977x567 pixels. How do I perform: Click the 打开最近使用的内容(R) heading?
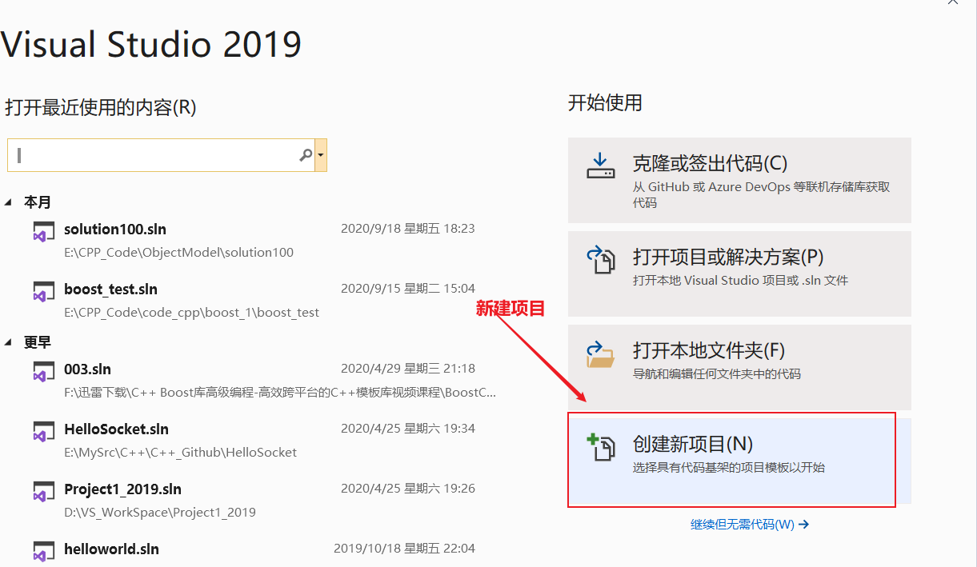[101, 107]
